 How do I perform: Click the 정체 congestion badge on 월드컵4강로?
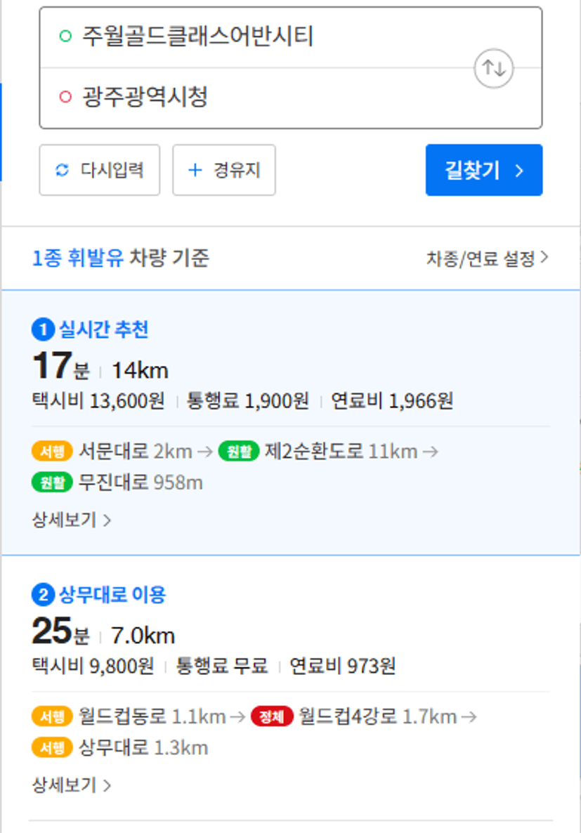point(272,716)
